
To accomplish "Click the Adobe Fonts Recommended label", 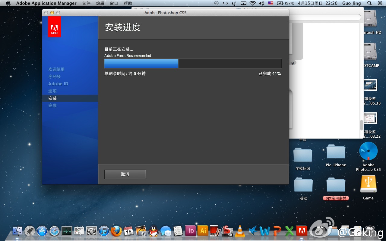I will pos(128,56).
